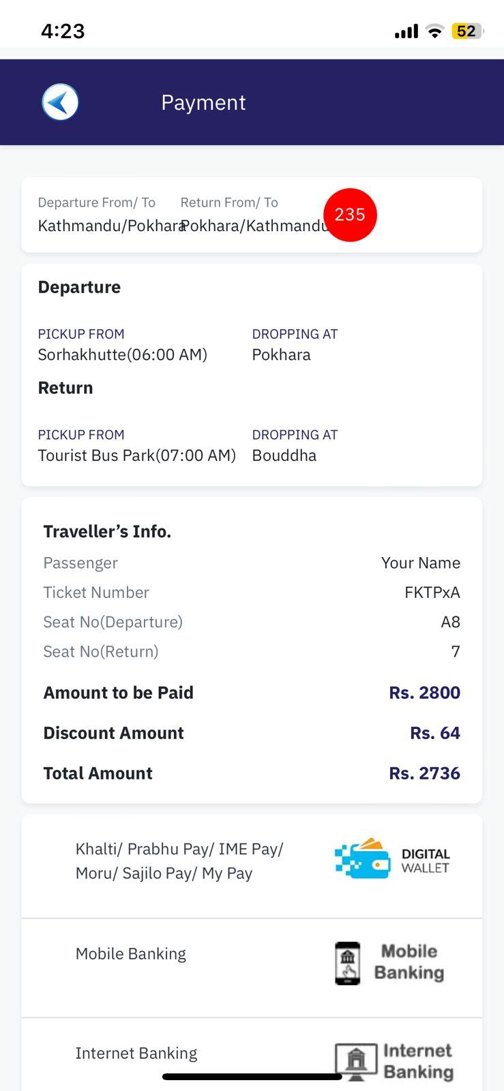Screen dimensions: 504x1091
Task: Click the red 235 timer badge
Action: click(350, 215)
